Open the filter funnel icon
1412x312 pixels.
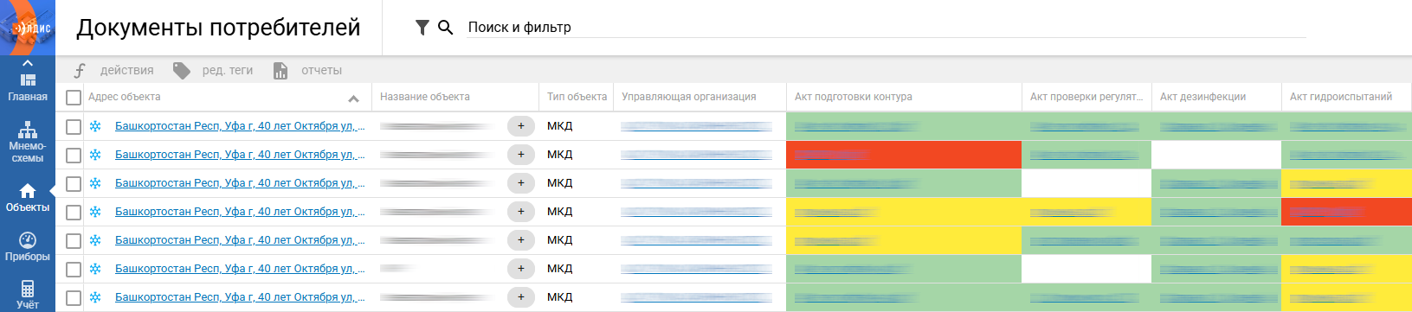[422, 28]
